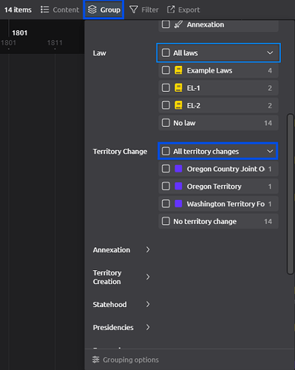
Task: Switch to the Content tab
Action: (x=60, y=10)
